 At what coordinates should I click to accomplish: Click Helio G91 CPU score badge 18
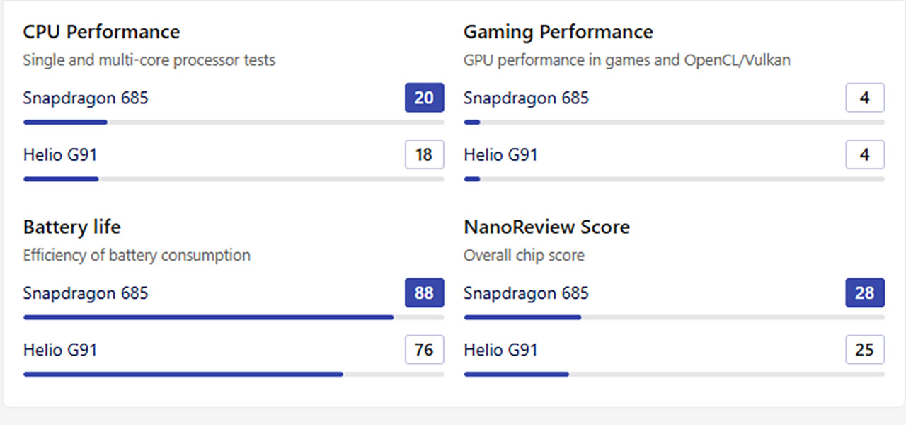424,154
